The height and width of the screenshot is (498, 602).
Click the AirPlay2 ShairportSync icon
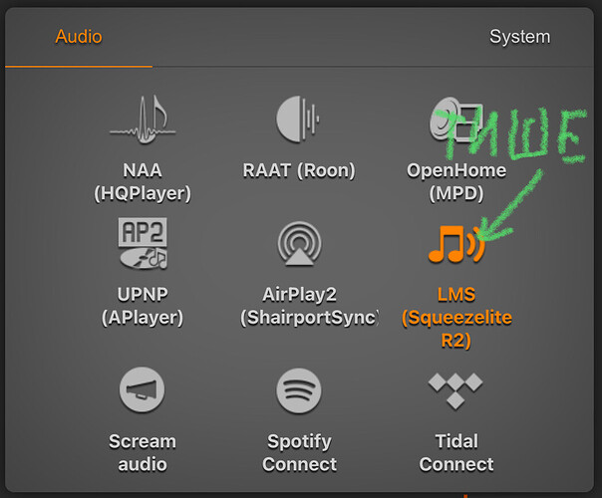[300, 244]
